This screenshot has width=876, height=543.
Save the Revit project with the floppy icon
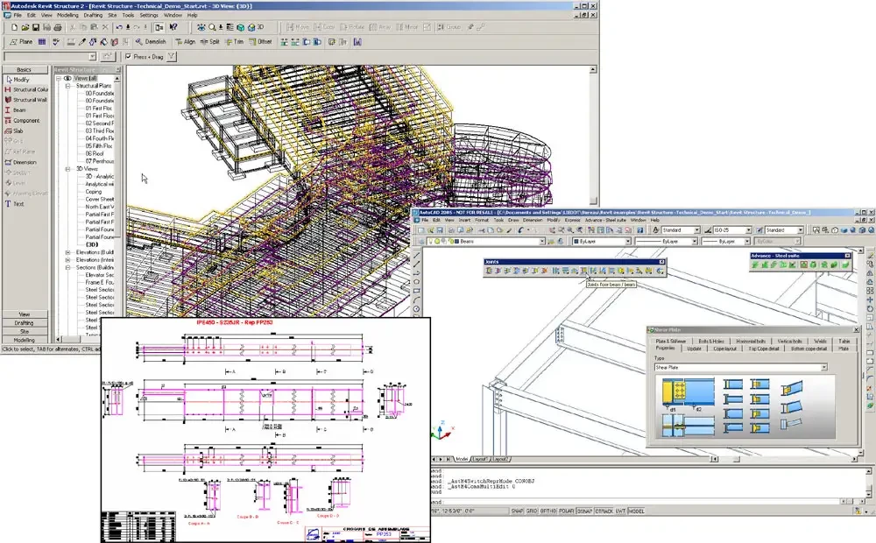coord(36,27)
